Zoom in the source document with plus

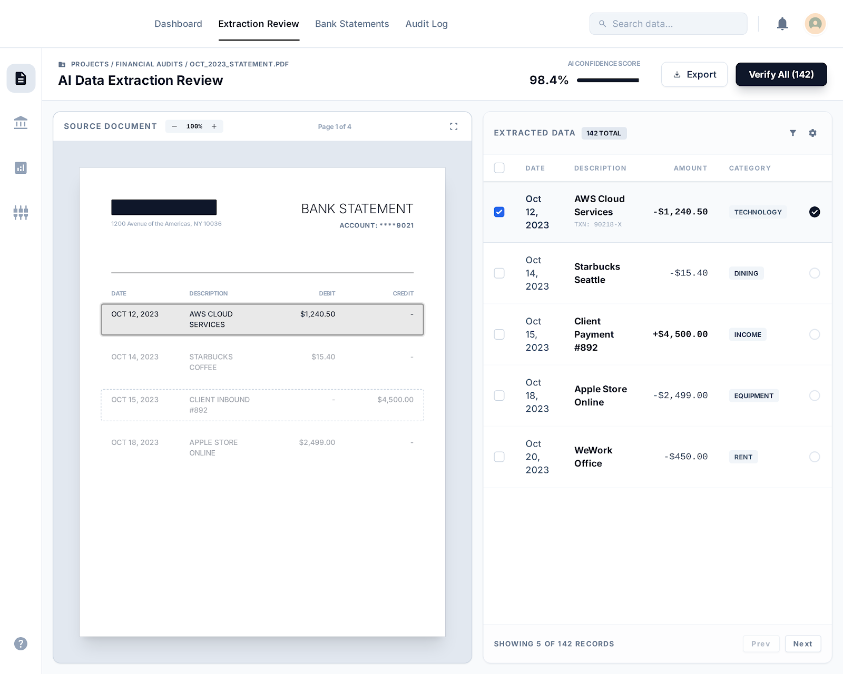click(x=214, y=126)
